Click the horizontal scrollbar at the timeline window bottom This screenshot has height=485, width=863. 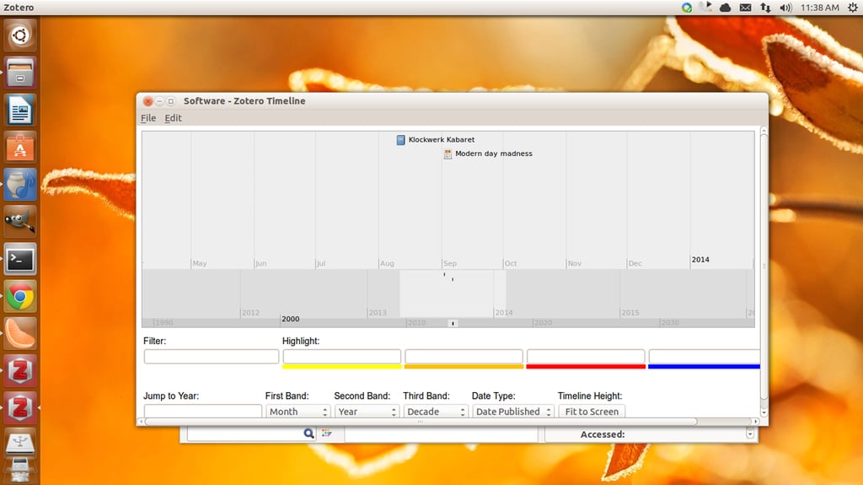421,422
